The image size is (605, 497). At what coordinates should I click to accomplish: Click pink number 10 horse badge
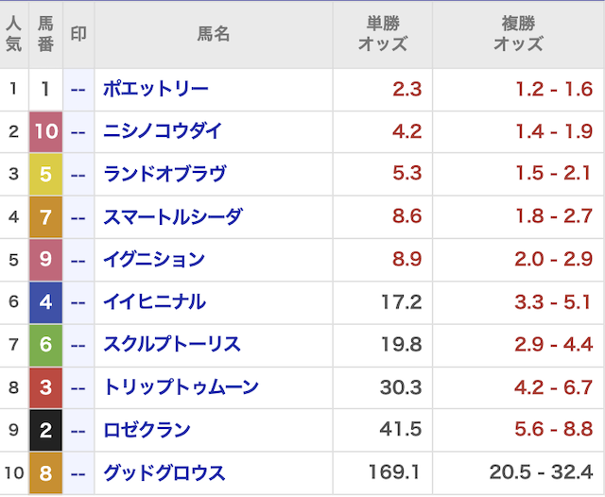click(46, 132)
